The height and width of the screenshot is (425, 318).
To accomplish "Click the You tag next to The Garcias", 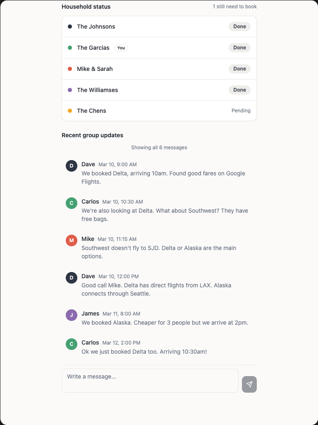I will (x=121, y=48).
